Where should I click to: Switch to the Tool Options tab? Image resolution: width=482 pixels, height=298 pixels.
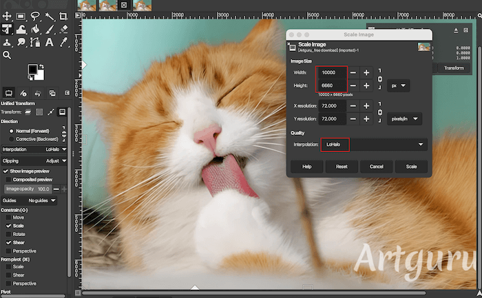(8, 93)
